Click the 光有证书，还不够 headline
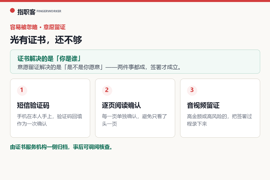This screenshot has width=270, height=180. [x=46, y=40]
